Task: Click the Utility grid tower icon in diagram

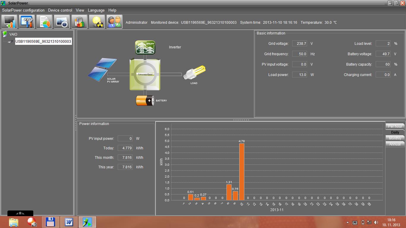Action: pyautogui.click(x=145, y=47)
